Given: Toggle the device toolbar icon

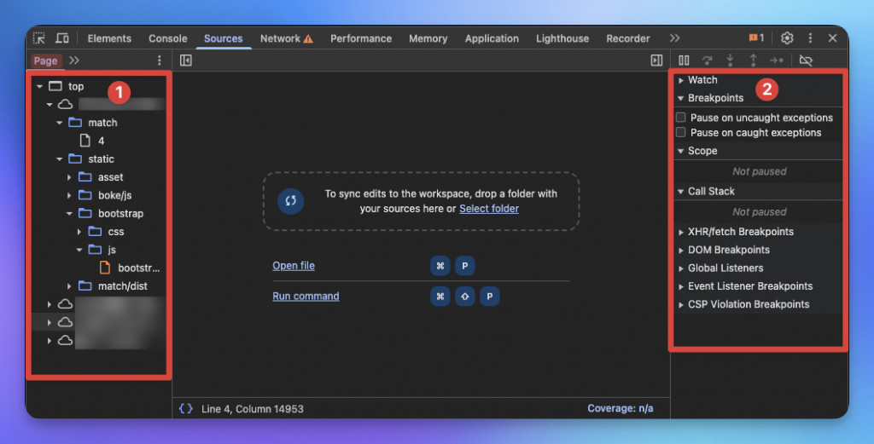Looking at the screenshot, I should tap(61, 38).
